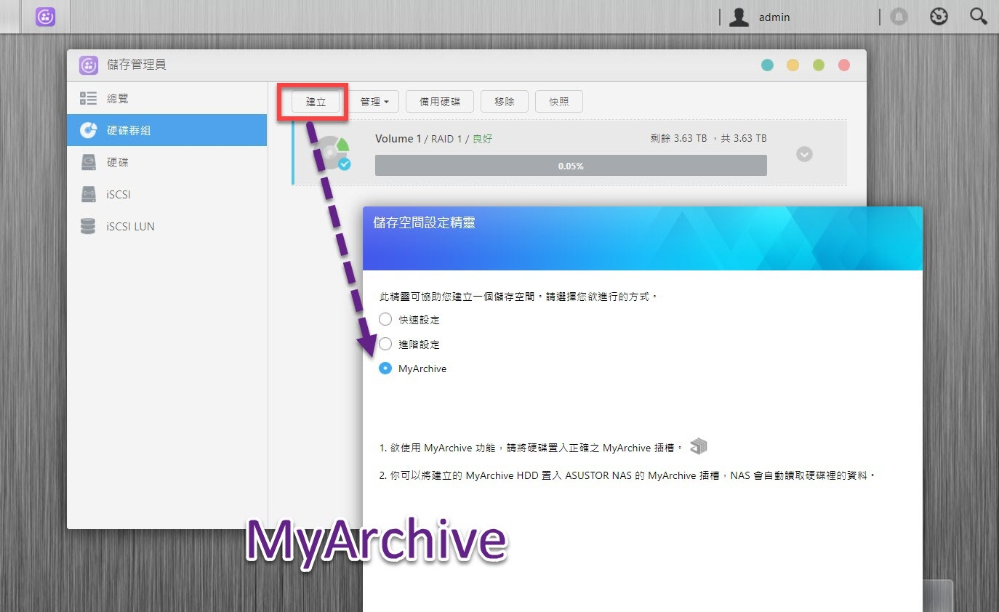Image resolution: width=999 pixels, height=612 pixels.
Task: Select the 快速設定 radio option
Action: [x=385, y=319]
